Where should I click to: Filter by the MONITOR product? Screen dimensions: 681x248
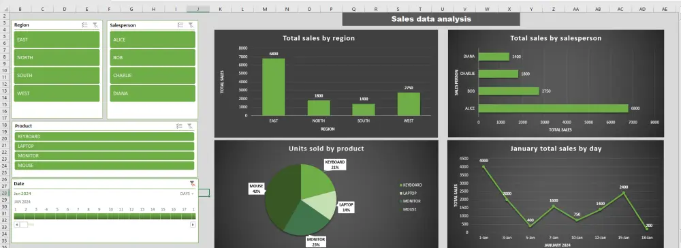pos(104,156)
